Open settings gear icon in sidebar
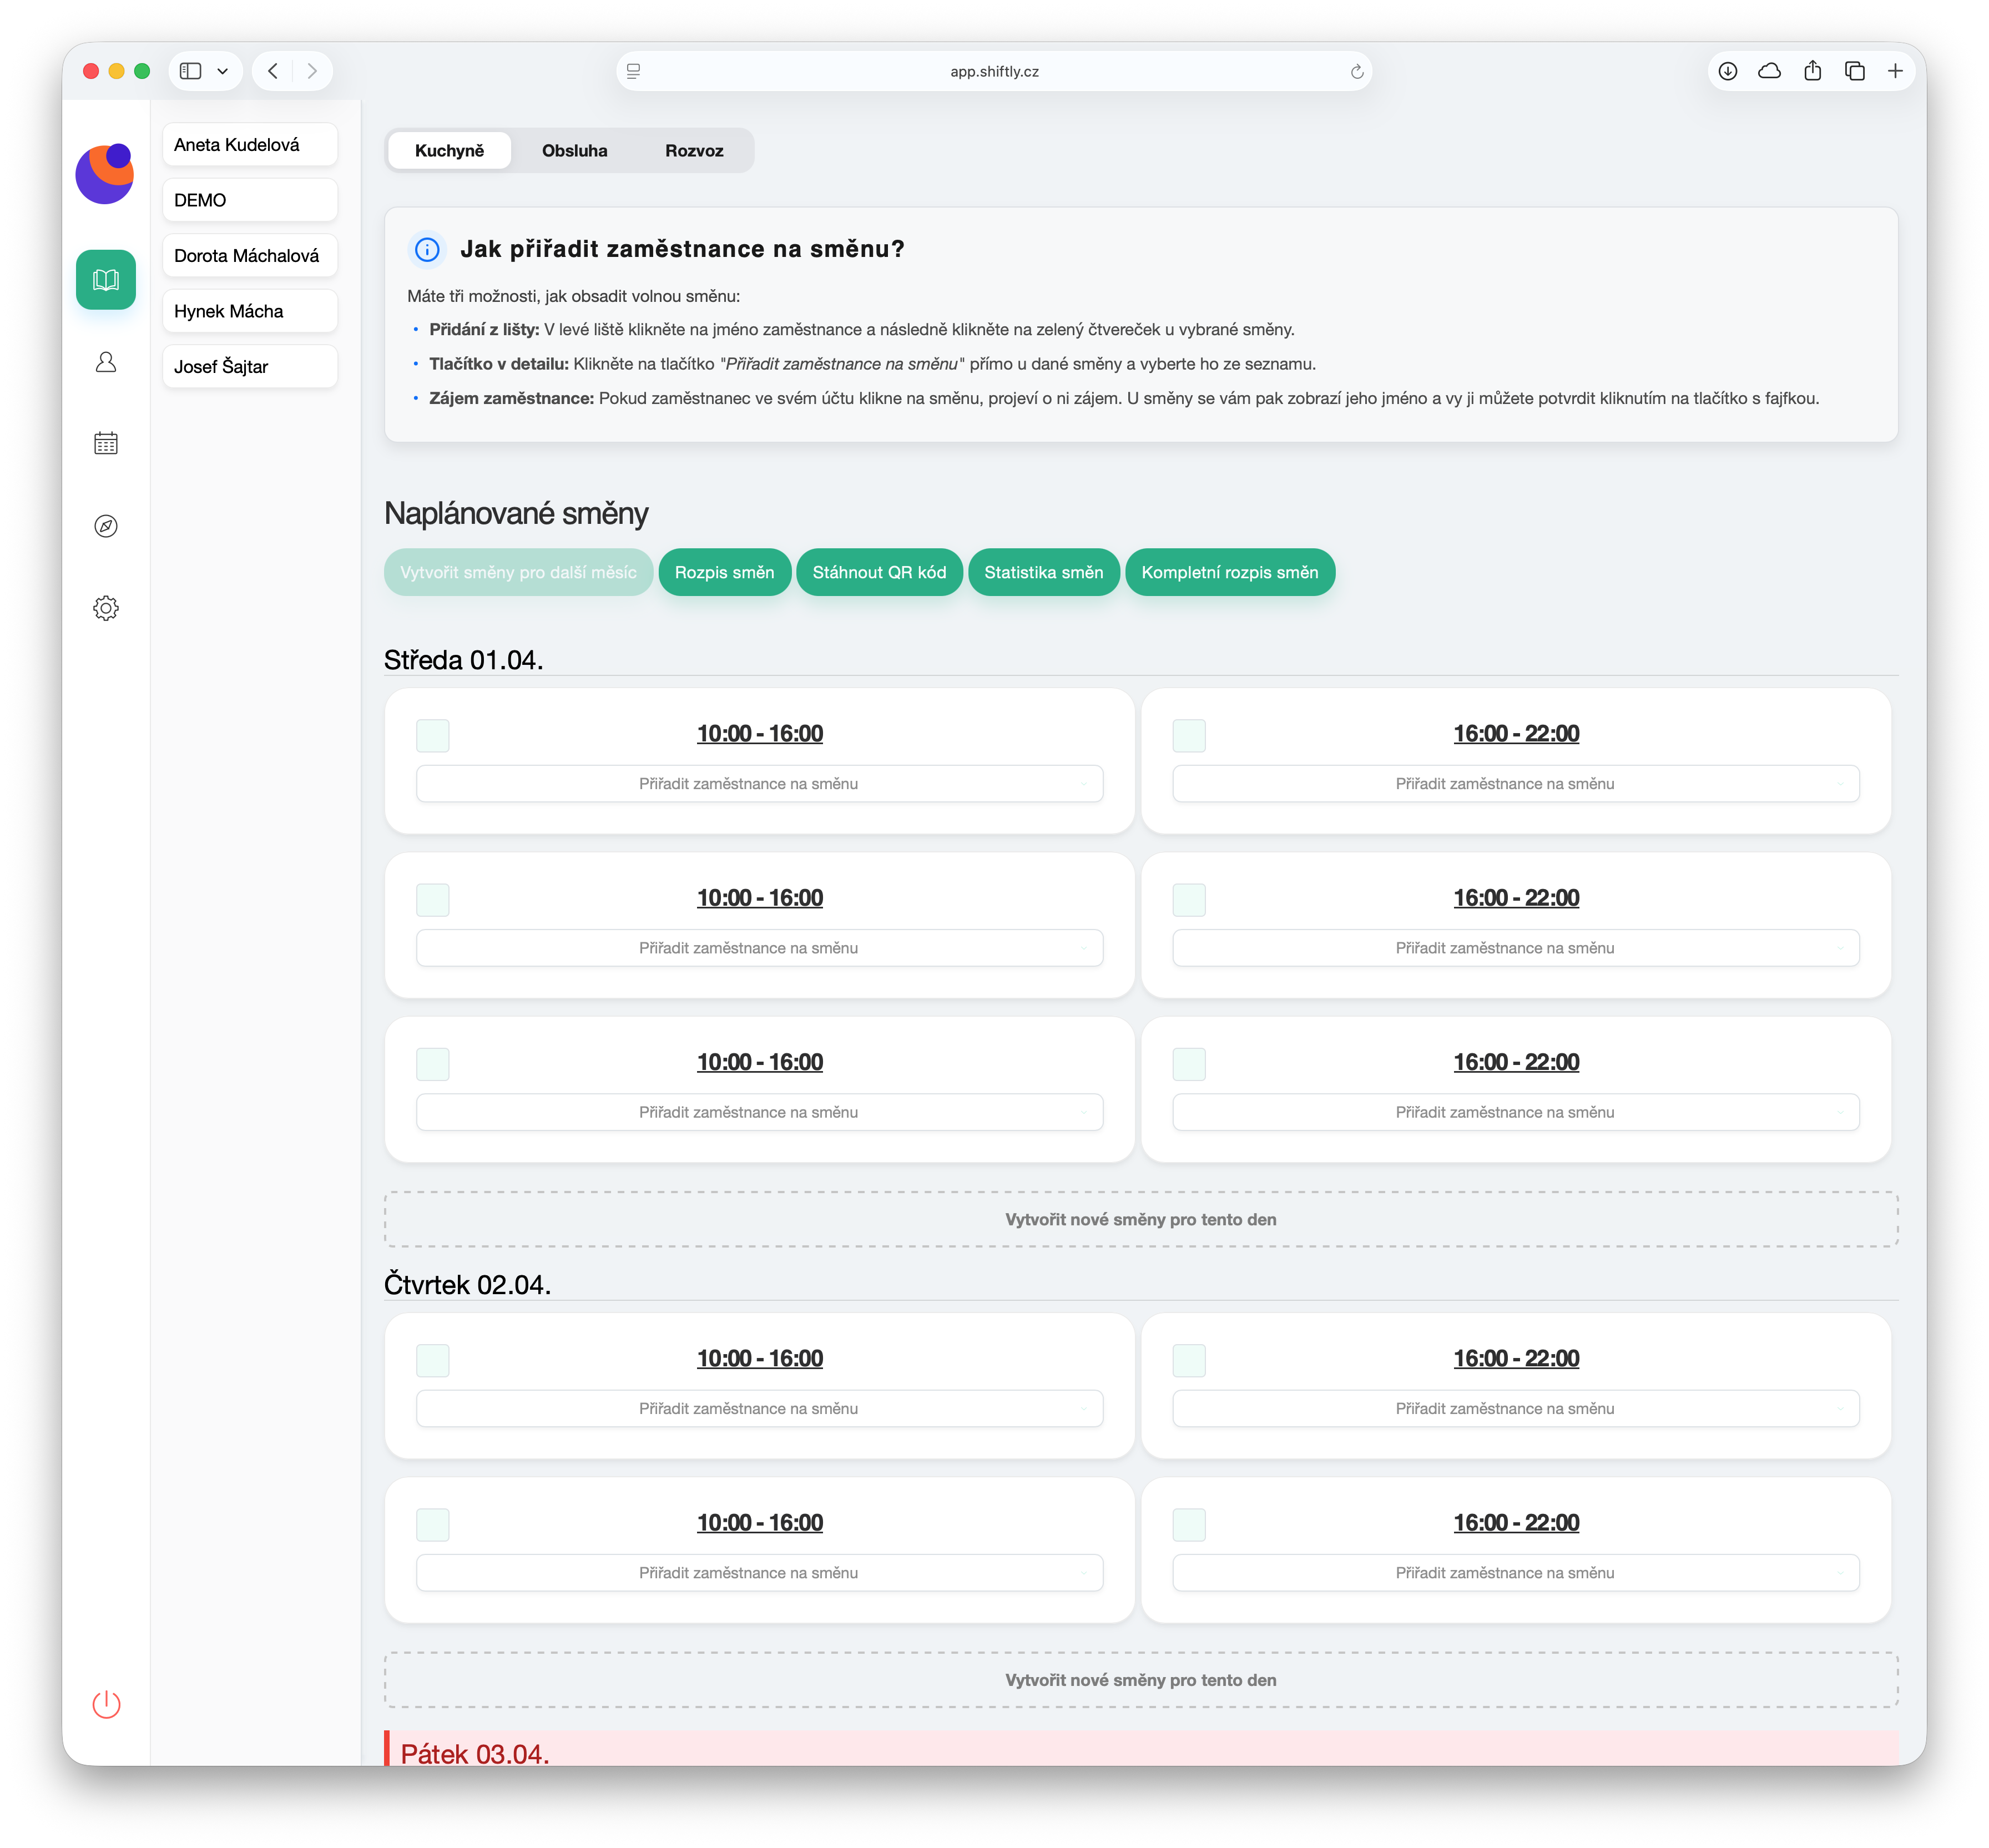Viewport: 1989px width, 1848px height. [x=106, y=608]
